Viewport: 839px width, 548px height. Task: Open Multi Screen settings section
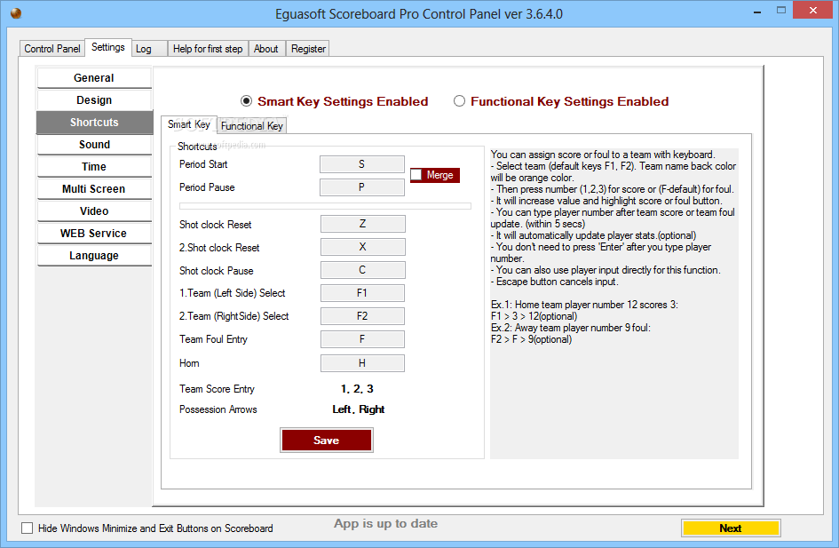(94, 189)
